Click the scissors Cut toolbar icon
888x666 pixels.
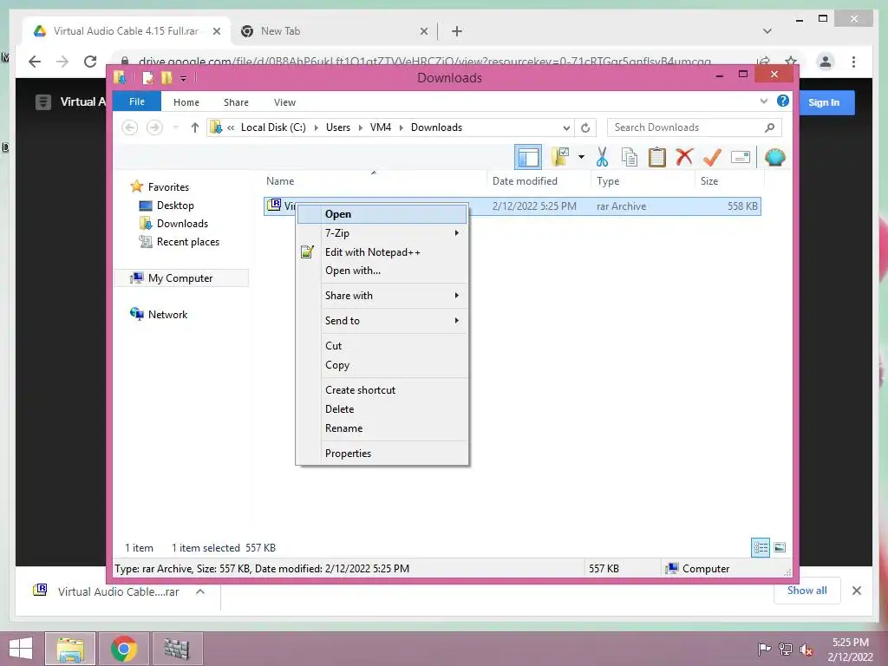[x=602, y=157]
